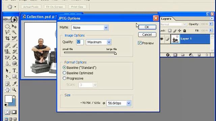
Task: Swap foreground and background colors
Action: (x=15, y=96)
